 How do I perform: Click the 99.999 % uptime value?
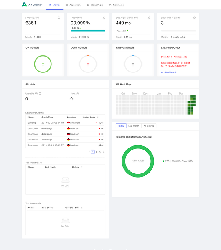click(80, 23)
